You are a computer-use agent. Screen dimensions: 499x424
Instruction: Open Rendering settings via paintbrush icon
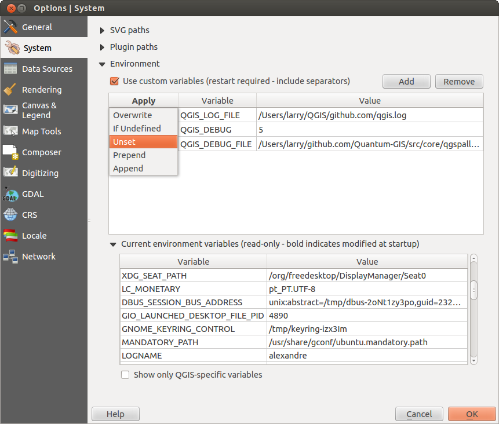pyautogui.click(x=10, y=90)
